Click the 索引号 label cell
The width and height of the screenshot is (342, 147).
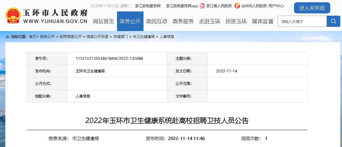coord(47,58)
